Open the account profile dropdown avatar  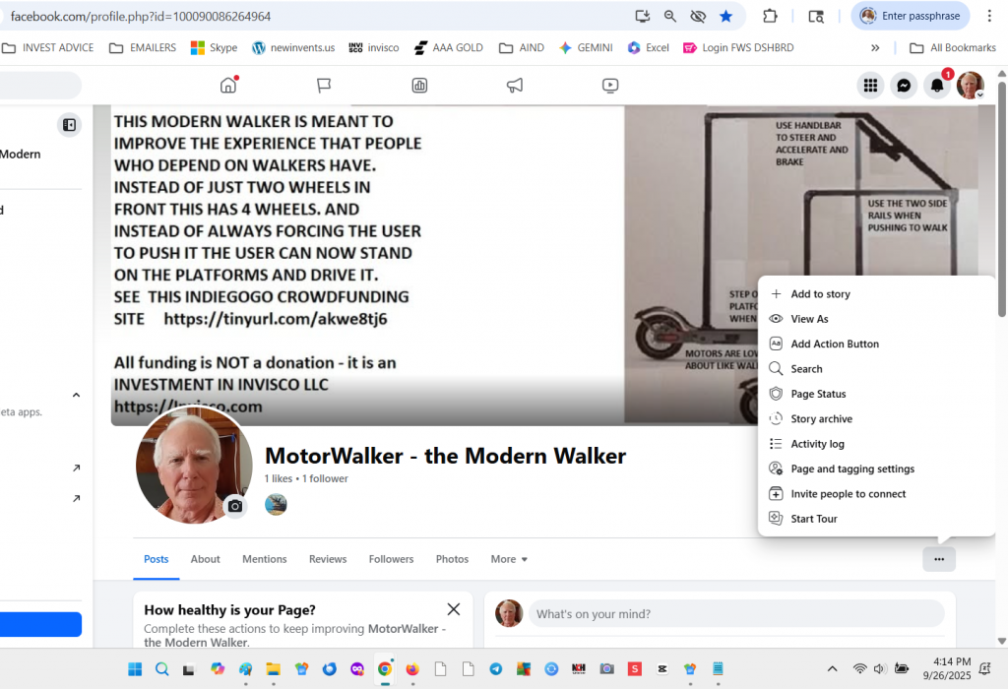[x=971, y=86]
